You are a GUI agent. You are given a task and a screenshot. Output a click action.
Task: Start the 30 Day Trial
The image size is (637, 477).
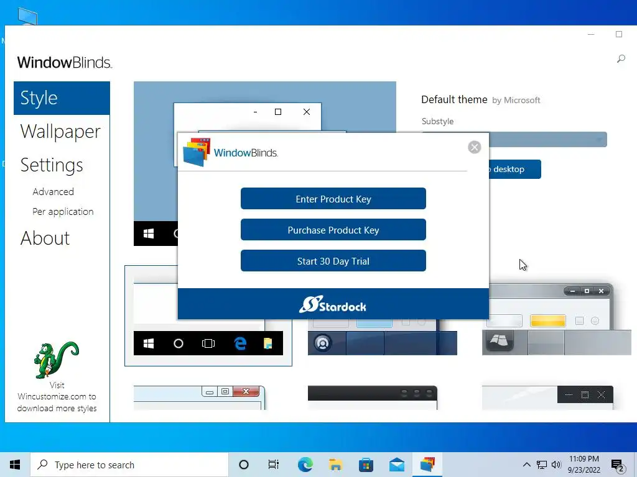(333, 261)
